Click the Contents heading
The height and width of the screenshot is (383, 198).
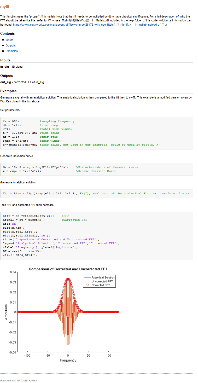click(x=8, y=33)
